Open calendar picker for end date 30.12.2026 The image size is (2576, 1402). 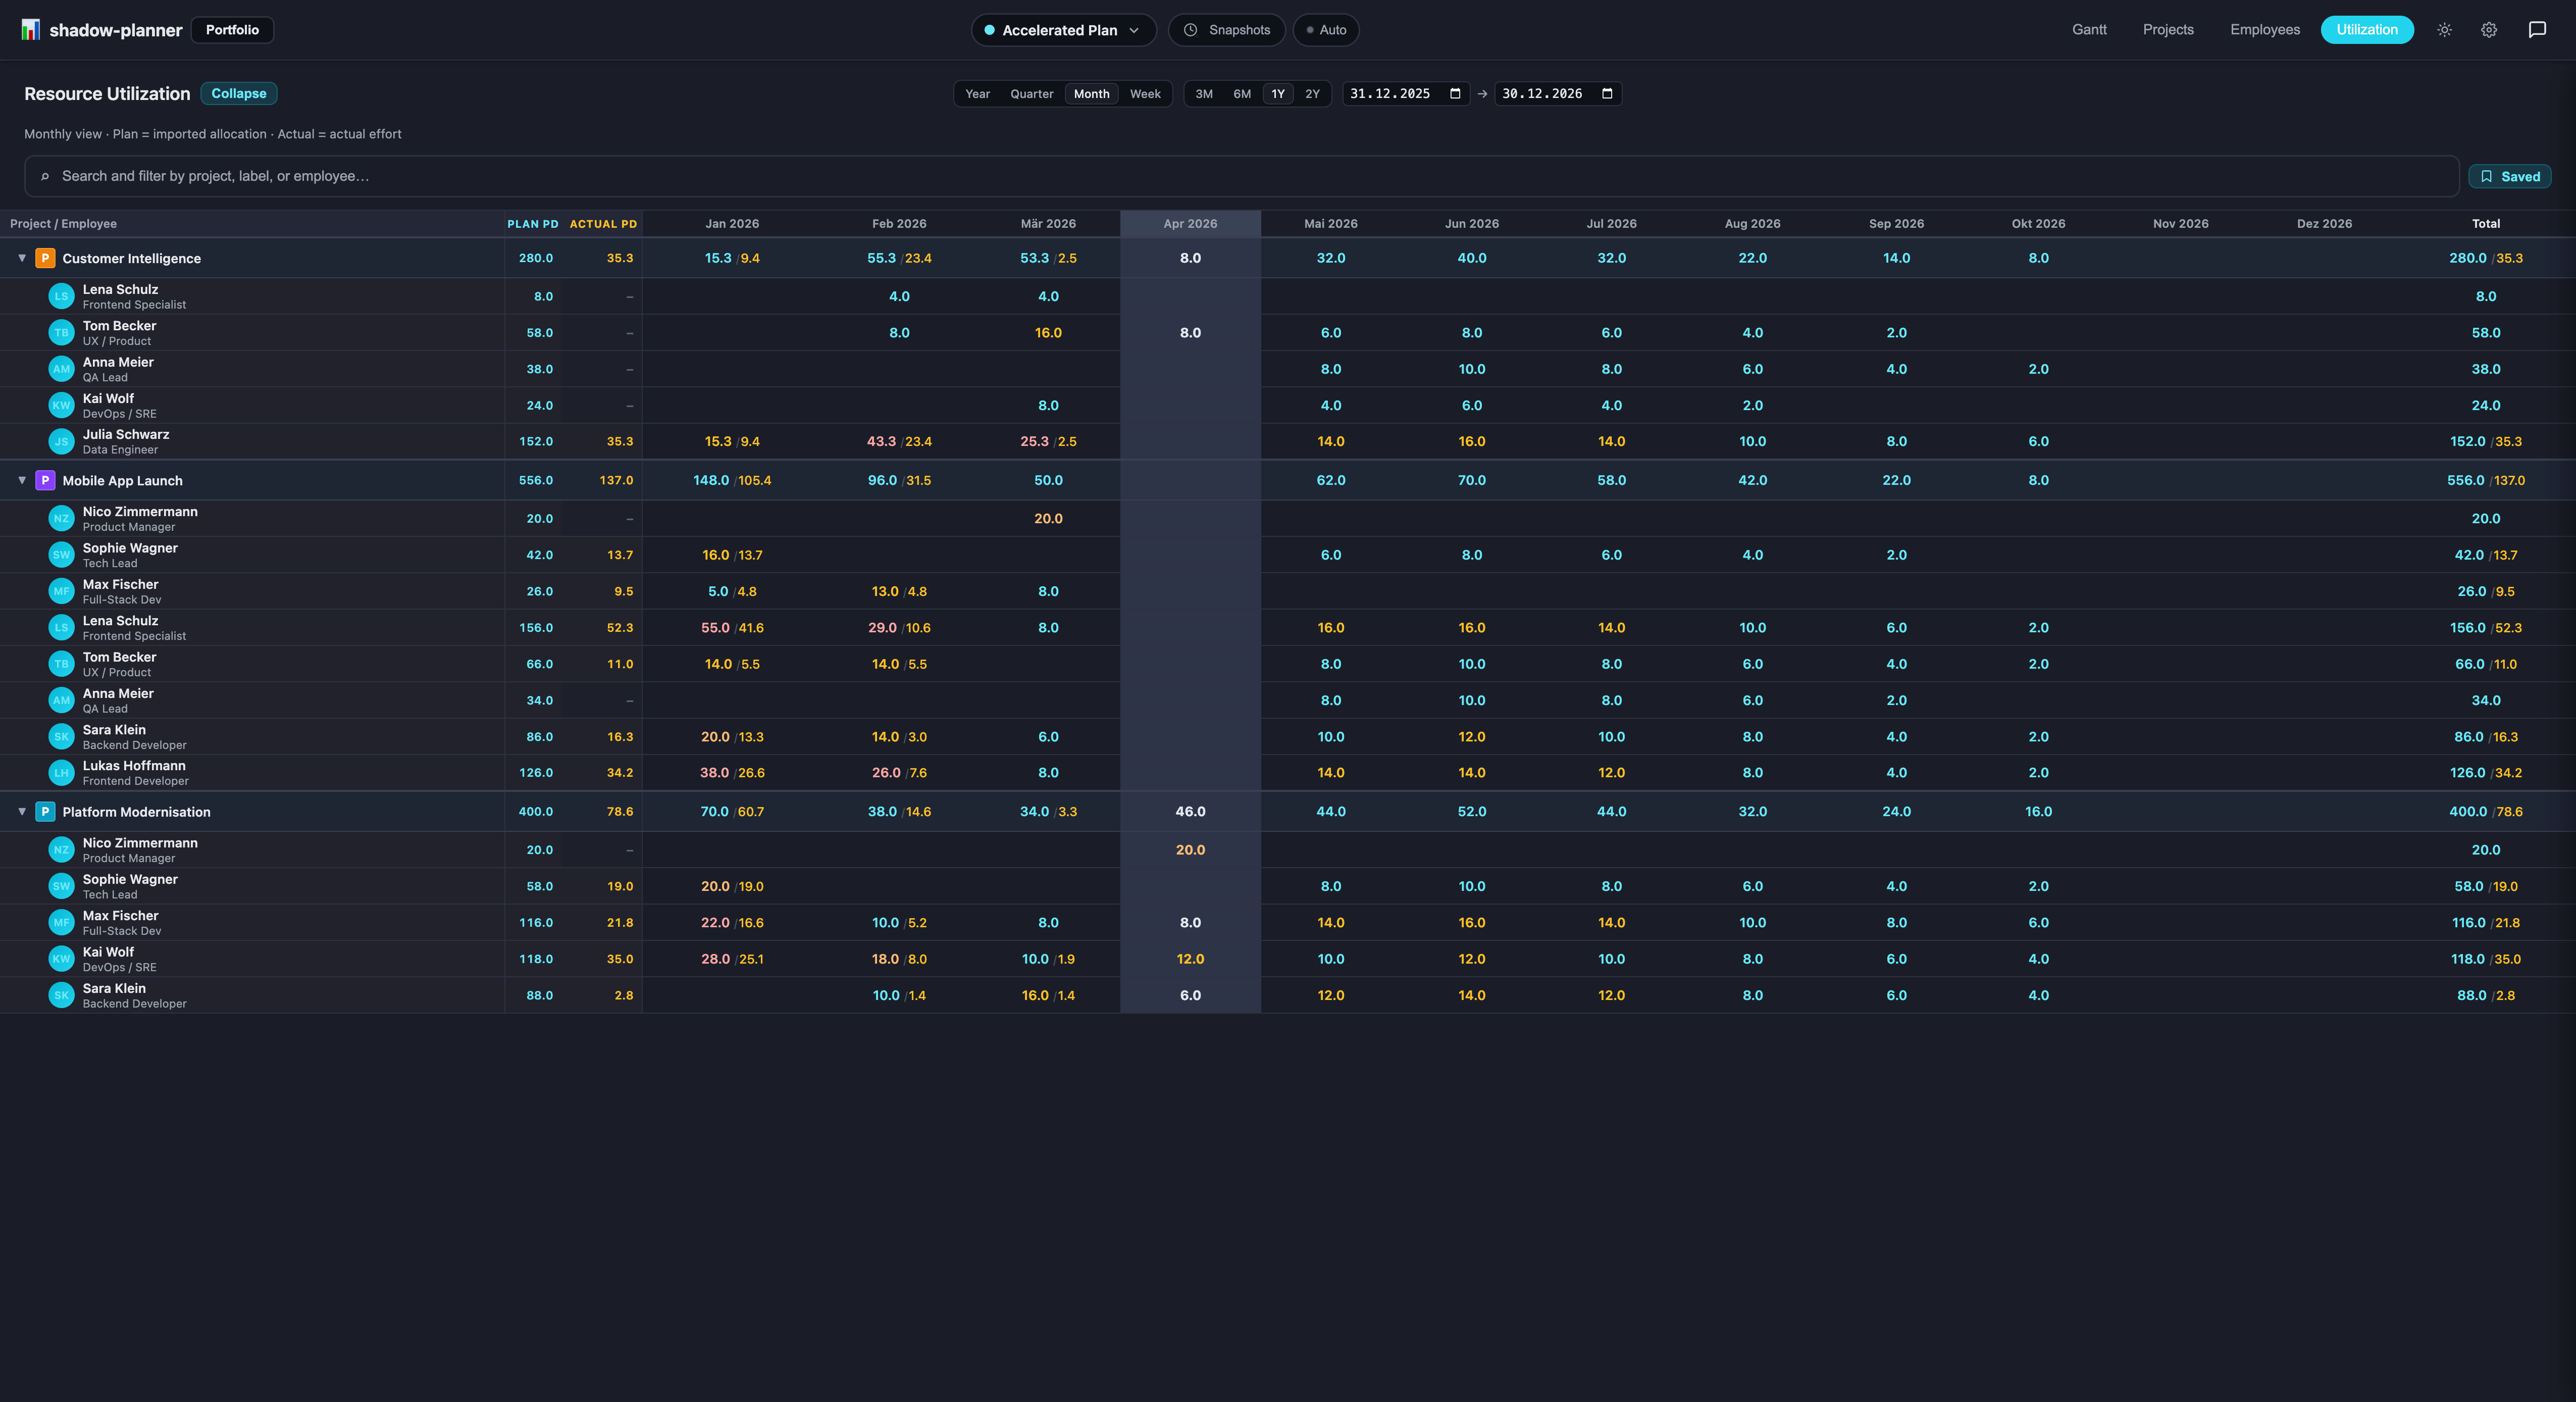point(1607,94)
